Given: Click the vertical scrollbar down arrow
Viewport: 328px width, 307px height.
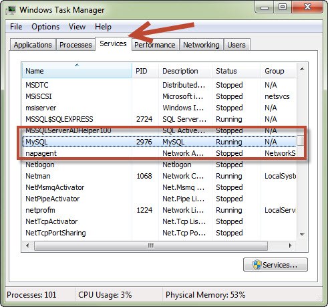Looking at the screenshot, I should pos(302,234).
